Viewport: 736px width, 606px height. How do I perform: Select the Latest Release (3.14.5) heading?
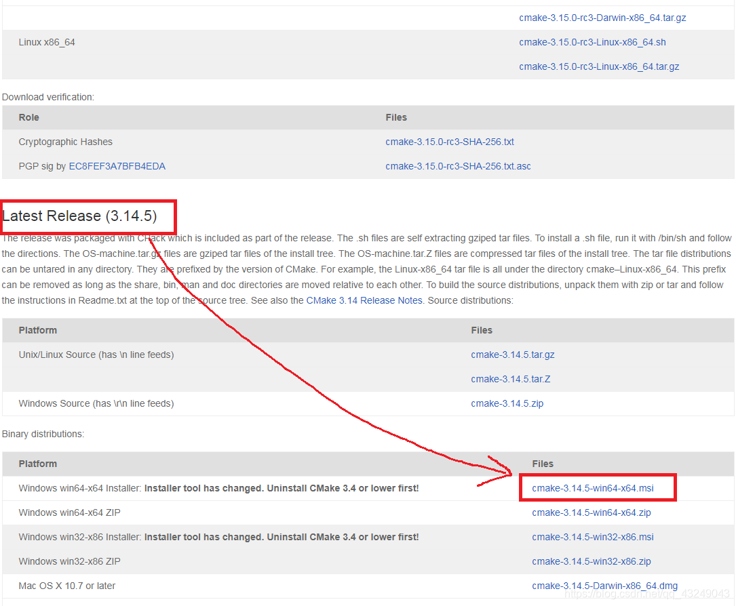(79, 216)
